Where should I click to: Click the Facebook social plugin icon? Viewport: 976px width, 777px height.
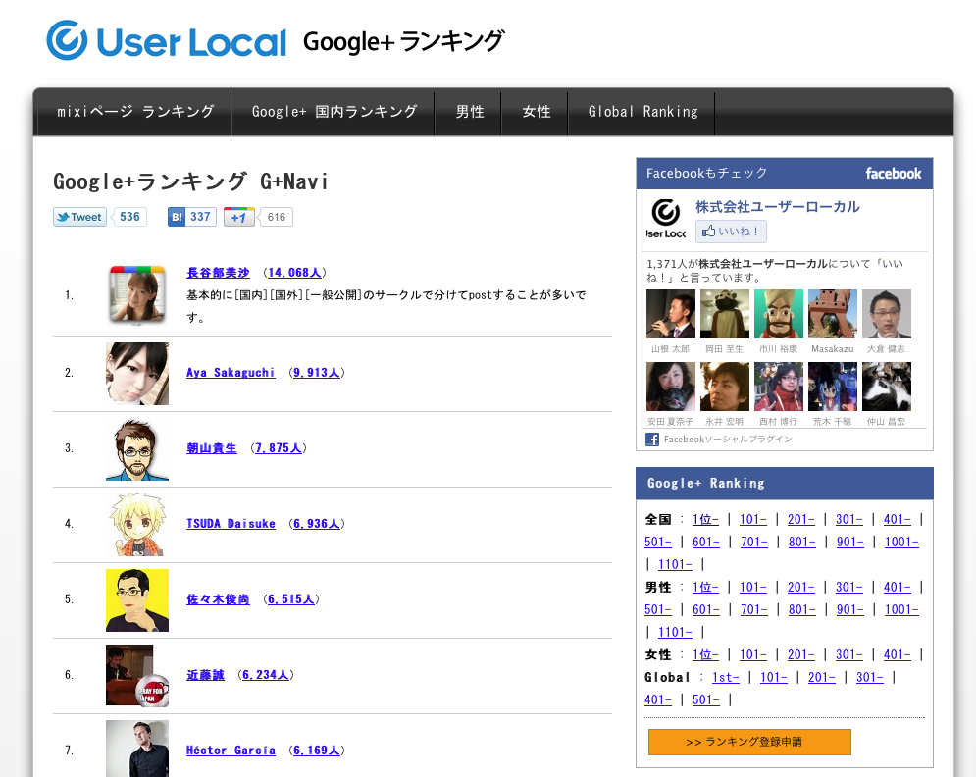[x=652, y=440]
